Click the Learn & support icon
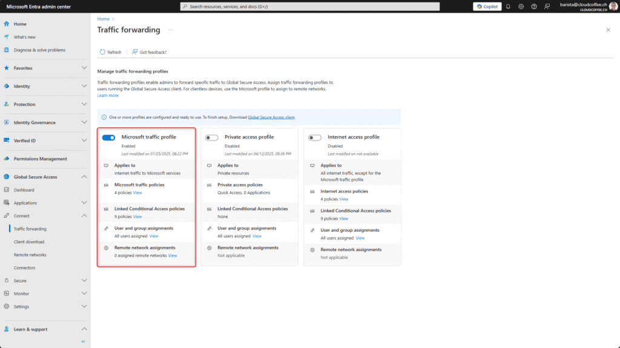Viewport: 620px width, 348px height. [x=6, y=329]
